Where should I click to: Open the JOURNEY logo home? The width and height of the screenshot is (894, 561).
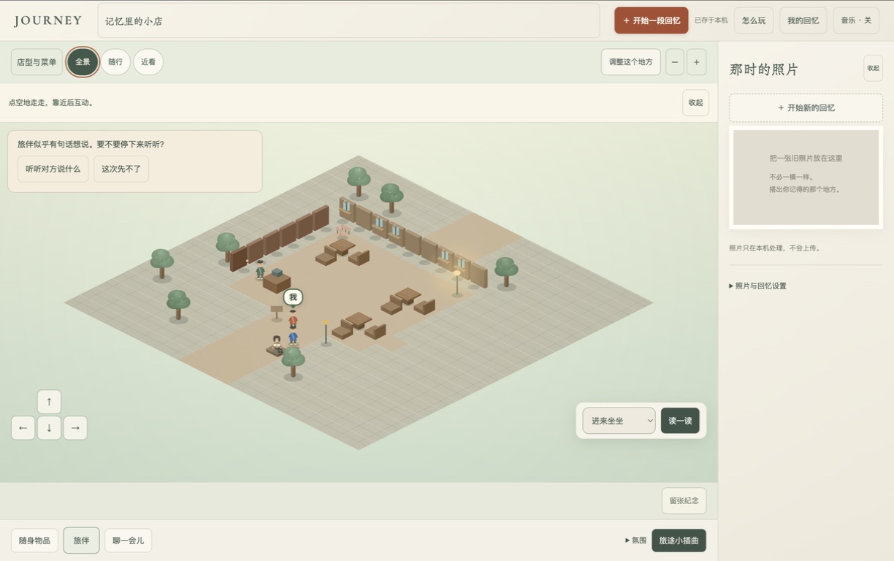point(48,20)
